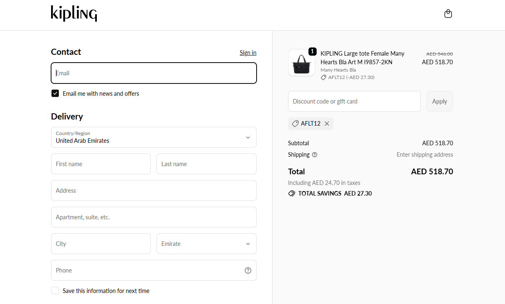Click into the City field
This screenshot has width=505, height=304.
point(101,244)
